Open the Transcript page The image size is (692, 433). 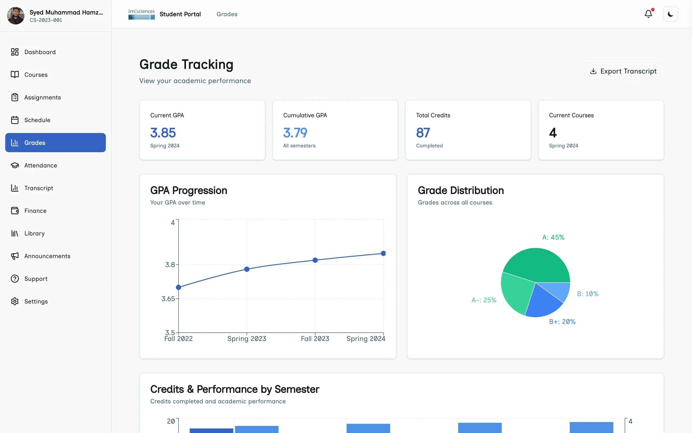click(55, 188)
